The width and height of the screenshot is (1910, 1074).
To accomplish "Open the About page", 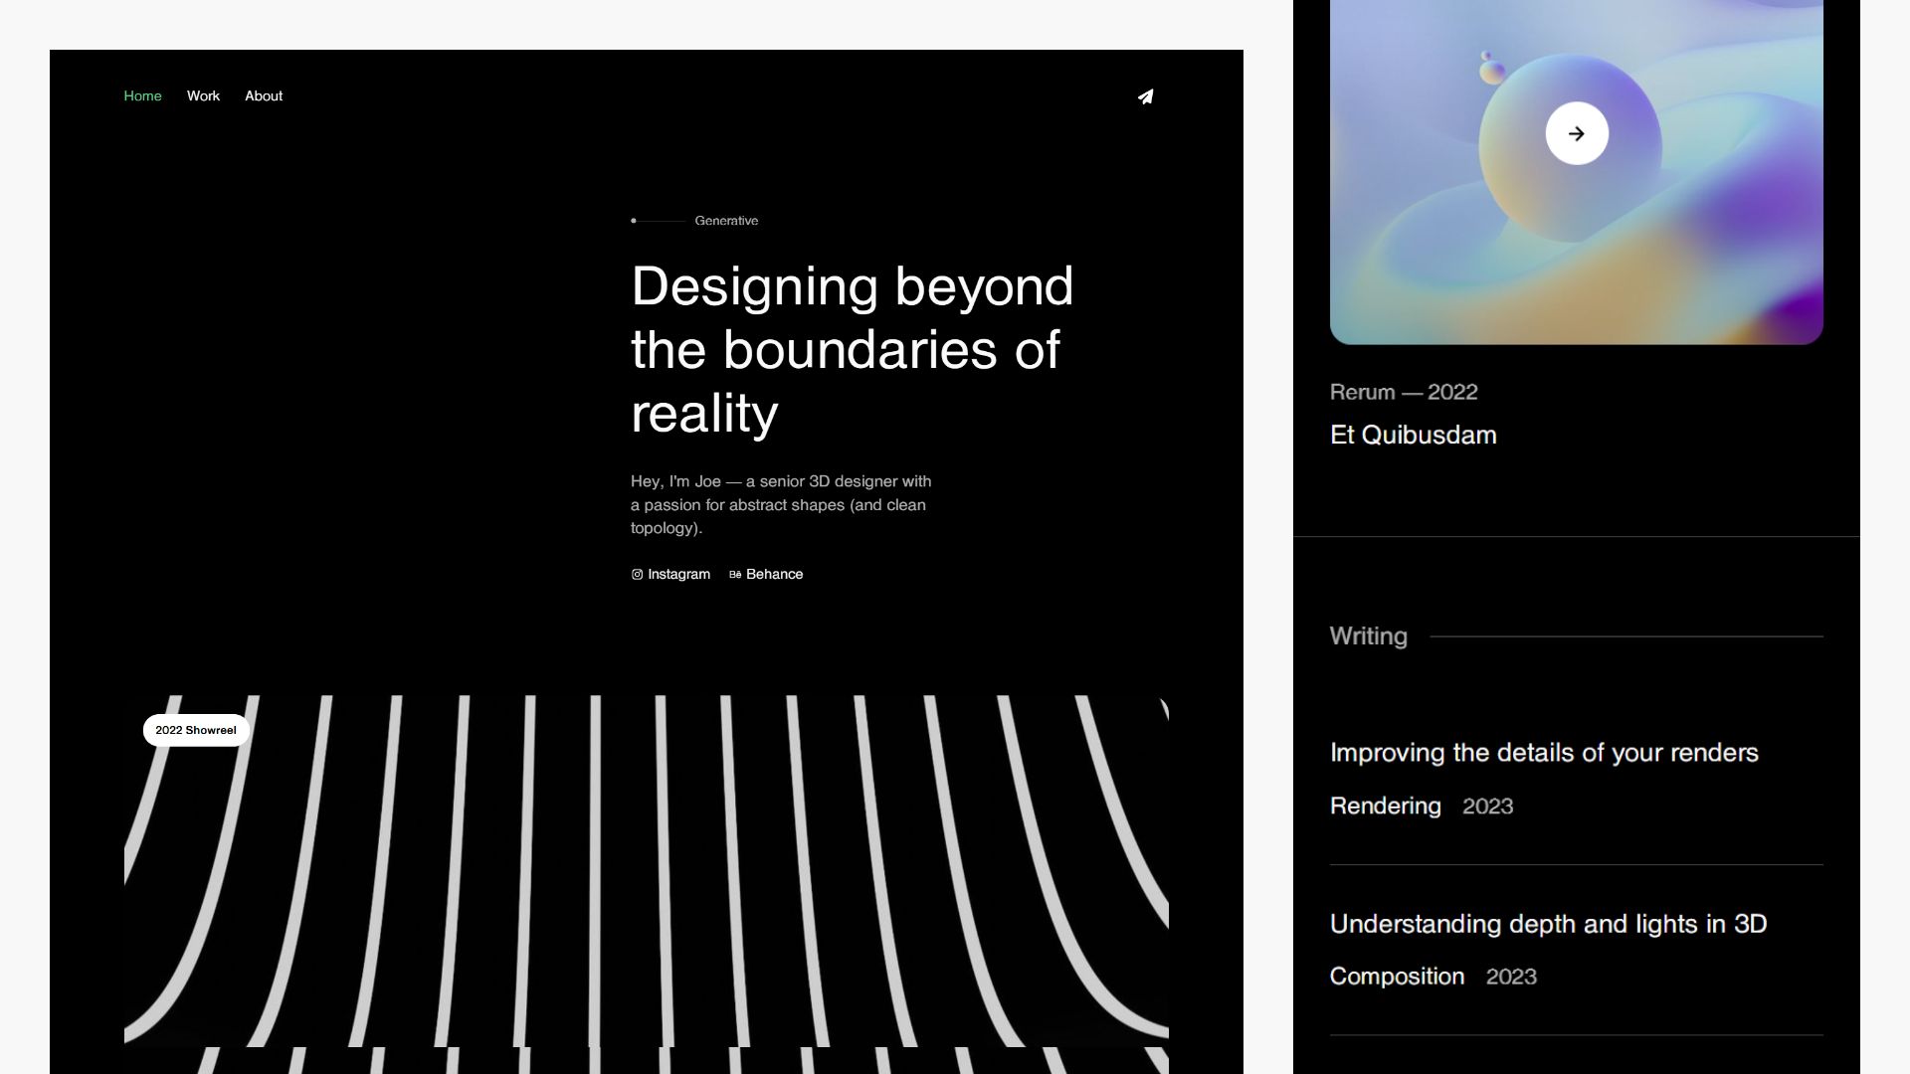I will click(264, 95).
